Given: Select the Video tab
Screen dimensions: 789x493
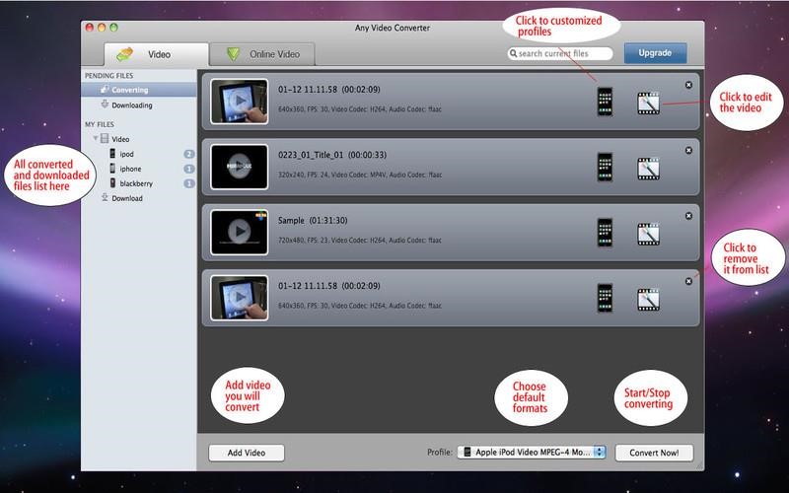Looking at the screenshot, I should tap(156, 54).
